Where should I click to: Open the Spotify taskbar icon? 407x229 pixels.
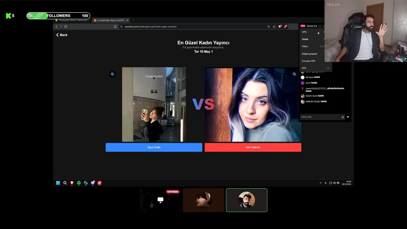pos(79,183)
